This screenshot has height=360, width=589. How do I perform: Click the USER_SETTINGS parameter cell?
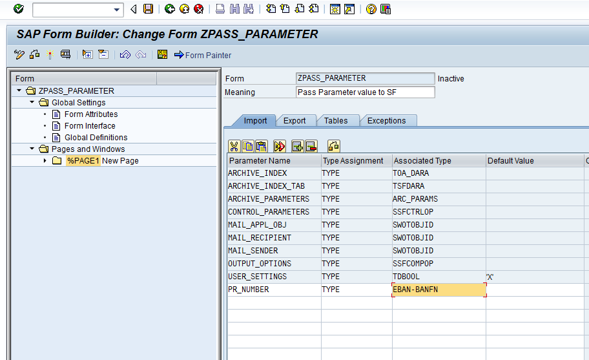coord(274,277)
